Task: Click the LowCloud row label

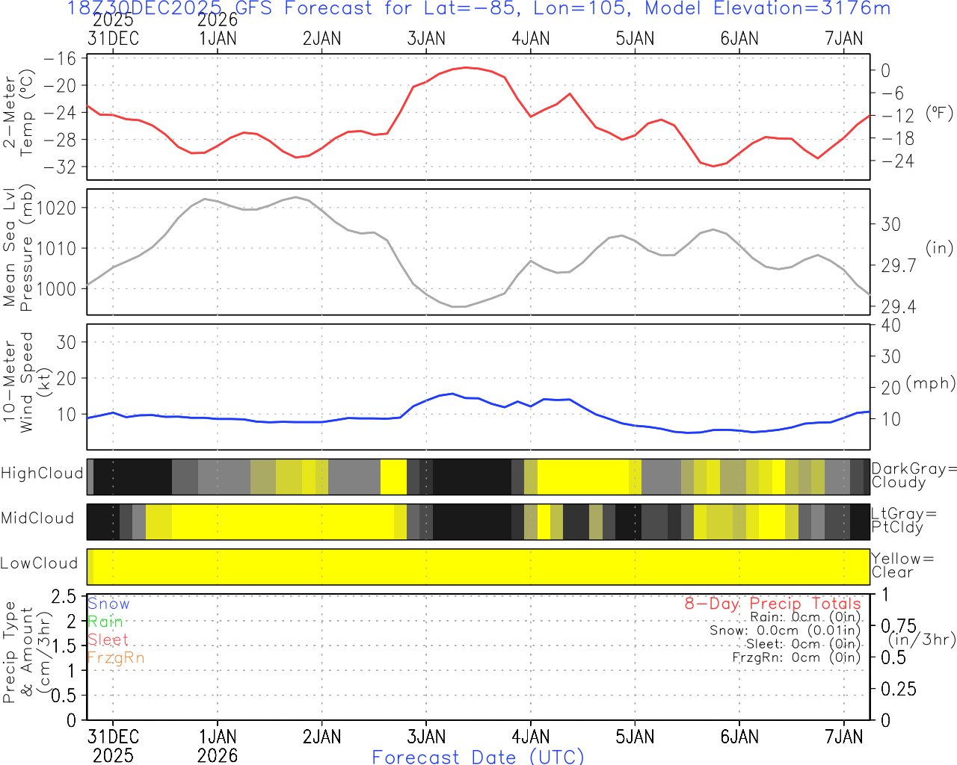Action: click(x=39, y=563)
